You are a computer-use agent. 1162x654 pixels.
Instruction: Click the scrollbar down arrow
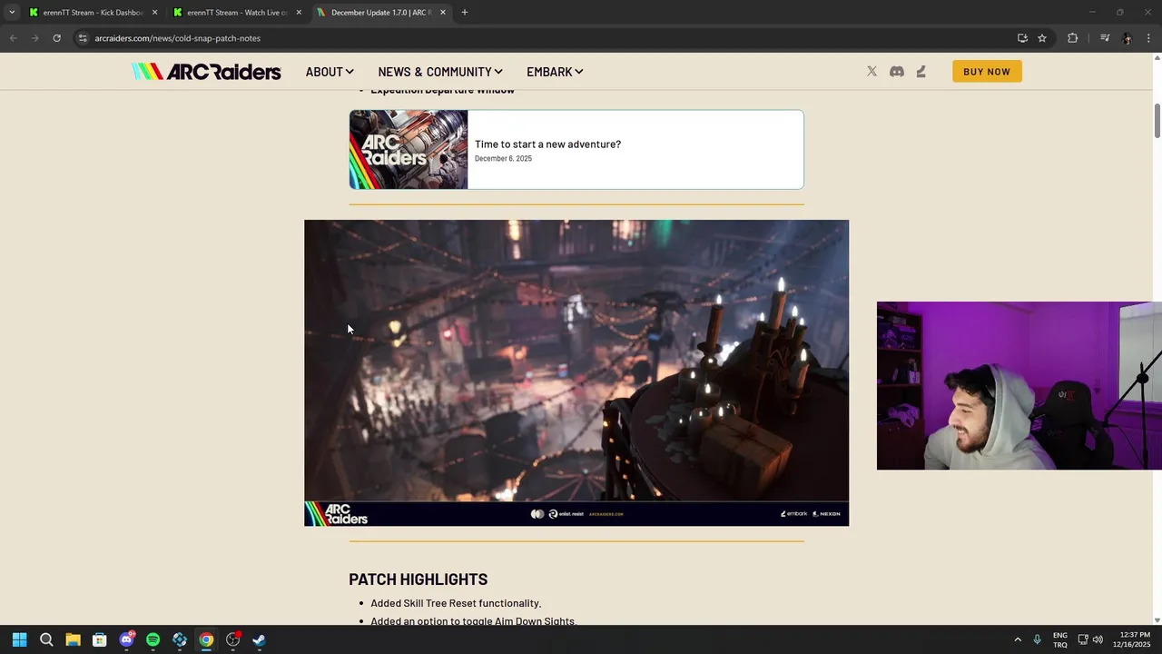point(1157,620)
